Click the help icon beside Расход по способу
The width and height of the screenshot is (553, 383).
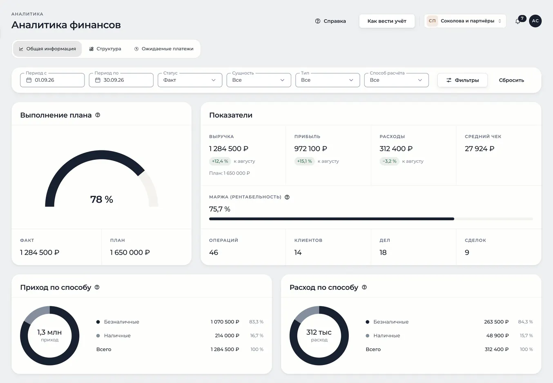(364, 287)
